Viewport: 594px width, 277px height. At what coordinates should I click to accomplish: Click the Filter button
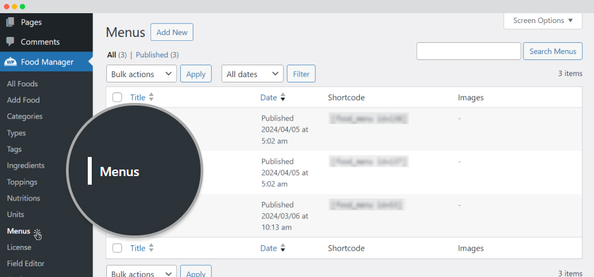click(x=301, y=74)
